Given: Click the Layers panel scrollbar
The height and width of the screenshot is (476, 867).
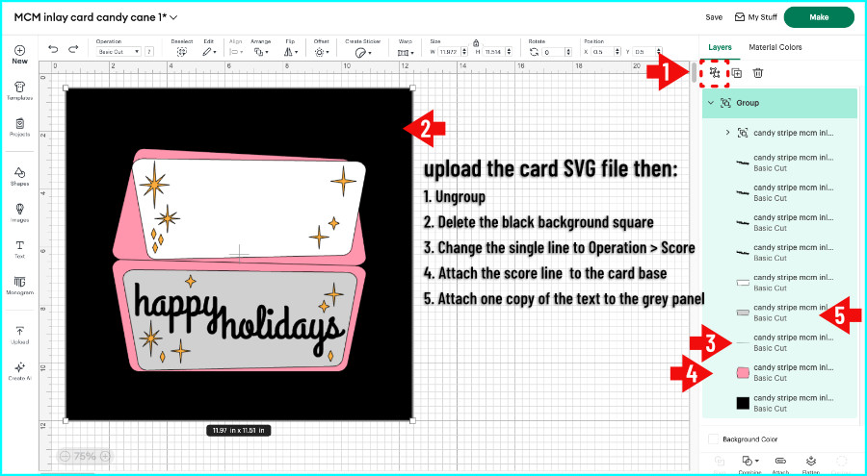Looking at the screenshot, I should [x=694, y=72].
